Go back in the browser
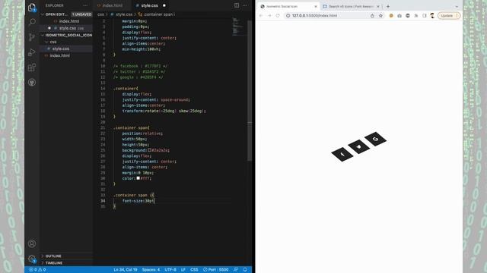This screenshot has height=273, width=487. point(261,15)
